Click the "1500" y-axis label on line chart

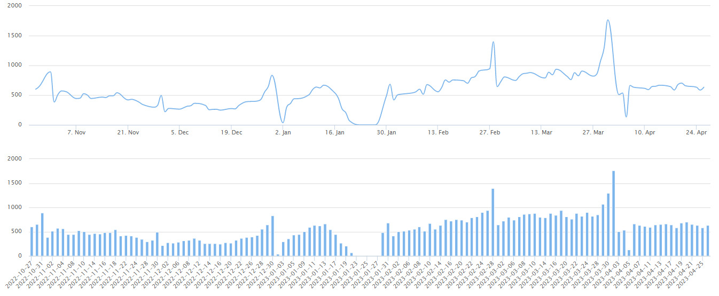point(14,36)
